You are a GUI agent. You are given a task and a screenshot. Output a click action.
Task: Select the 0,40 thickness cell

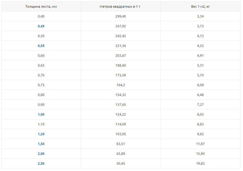point(41,16)
